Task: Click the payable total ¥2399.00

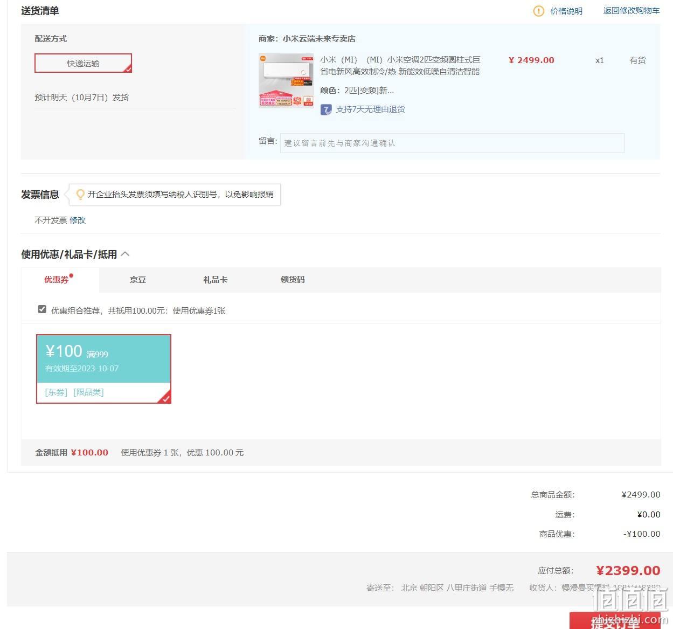Action: pos(628,571)
